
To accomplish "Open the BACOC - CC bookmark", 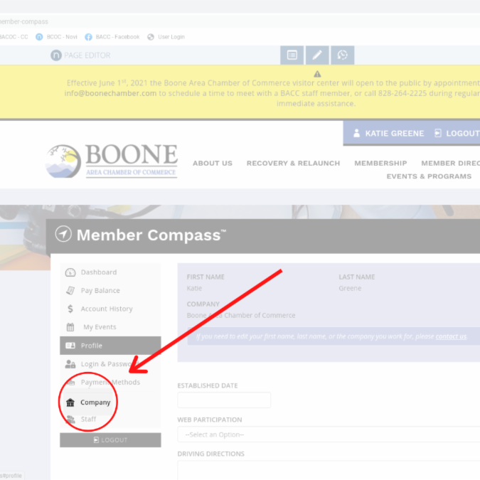I will coord(14,37).
